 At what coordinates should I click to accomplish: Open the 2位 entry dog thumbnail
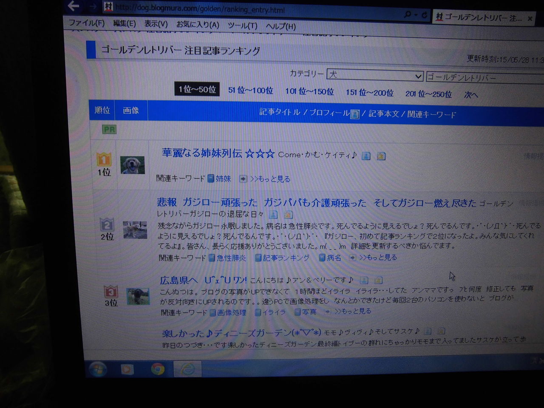point(135,230)
